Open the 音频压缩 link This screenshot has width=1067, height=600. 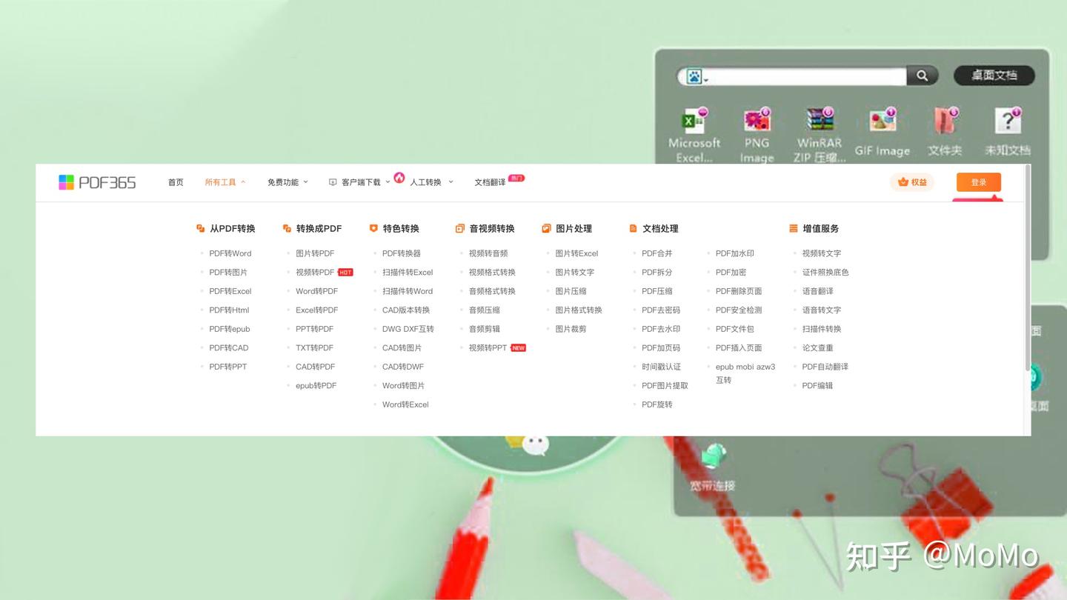coord(485,310)
